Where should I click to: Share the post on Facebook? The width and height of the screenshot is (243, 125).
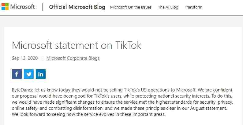click(x=17, y=74)
